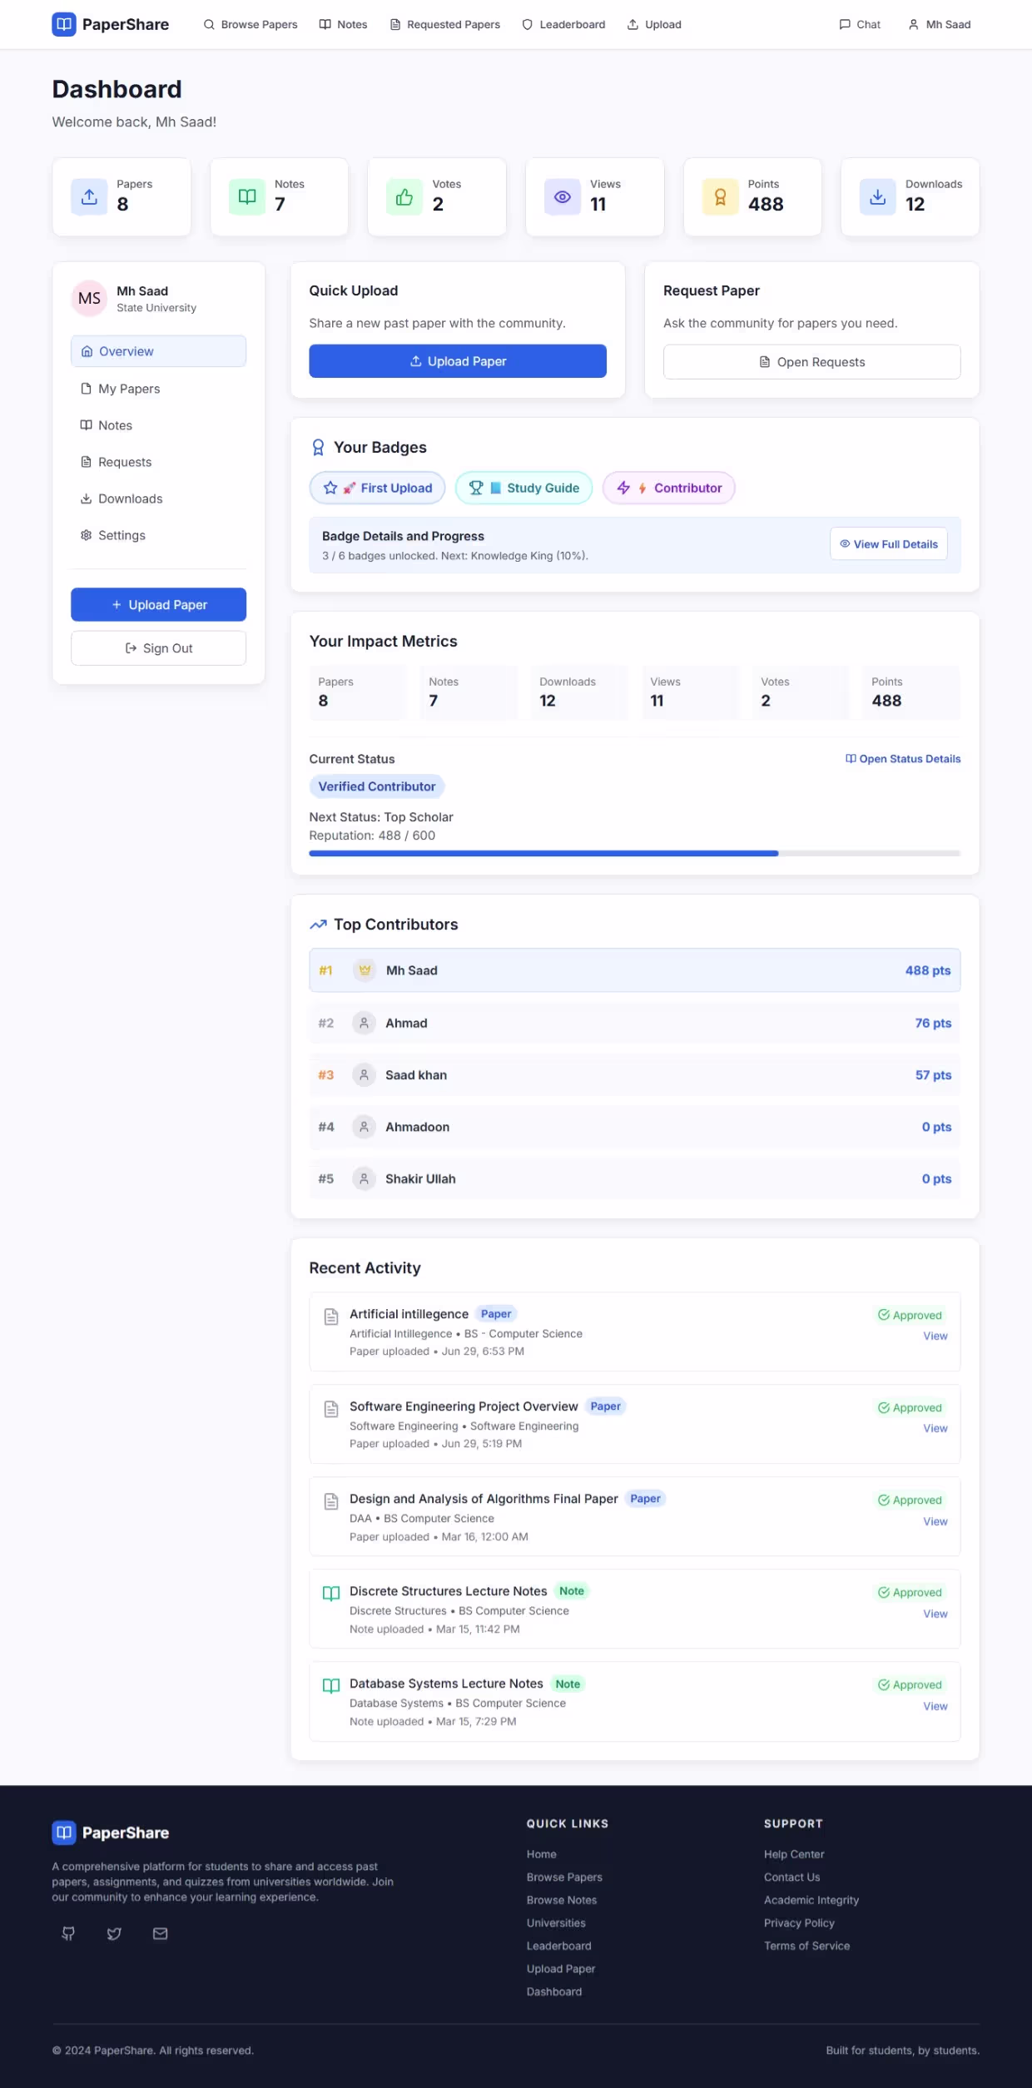The width and height of the screenshot is (1032, 2088).
Task: Select Upload in the top navigation
Action: pyautogui.click(x=654, y=24)
